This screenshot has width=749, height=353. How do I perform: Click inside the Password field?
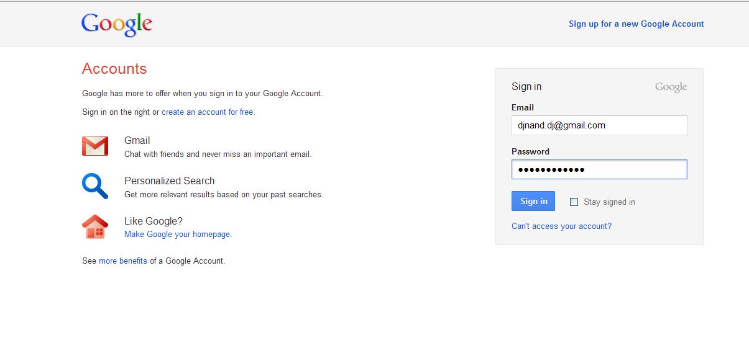(x=599, y=169)
